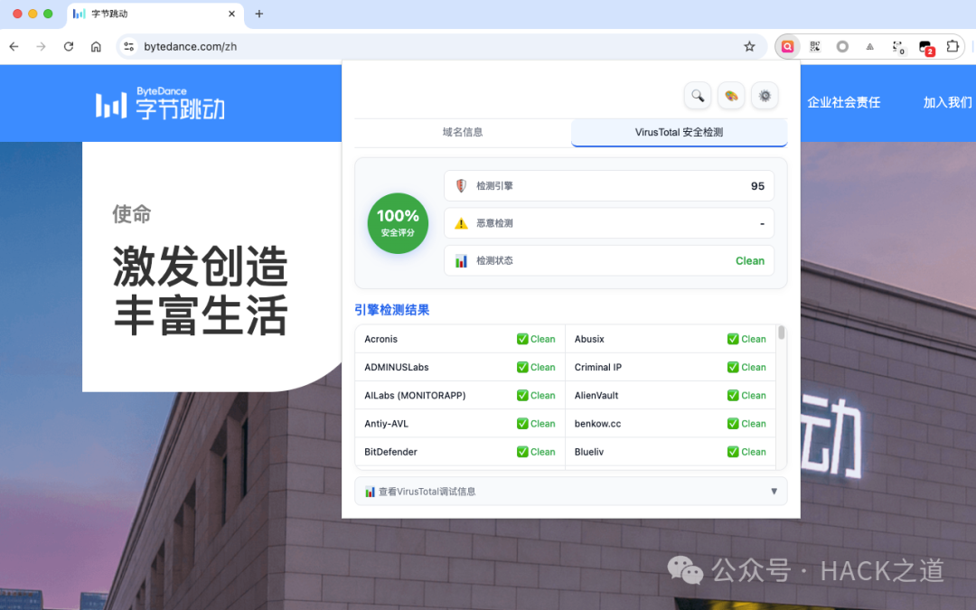Reload the bytedance.com page

click(x=69, y=46)
